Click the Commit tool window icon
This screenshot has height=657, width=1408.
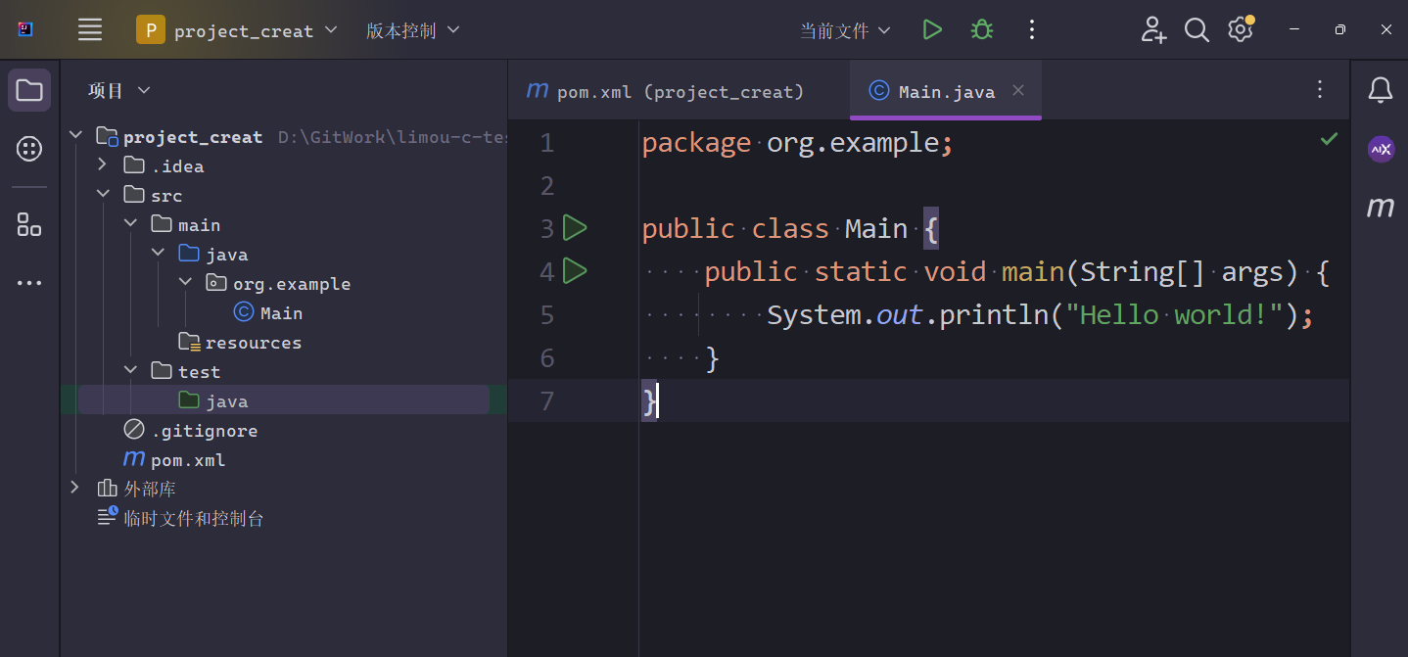pos(29,149)
